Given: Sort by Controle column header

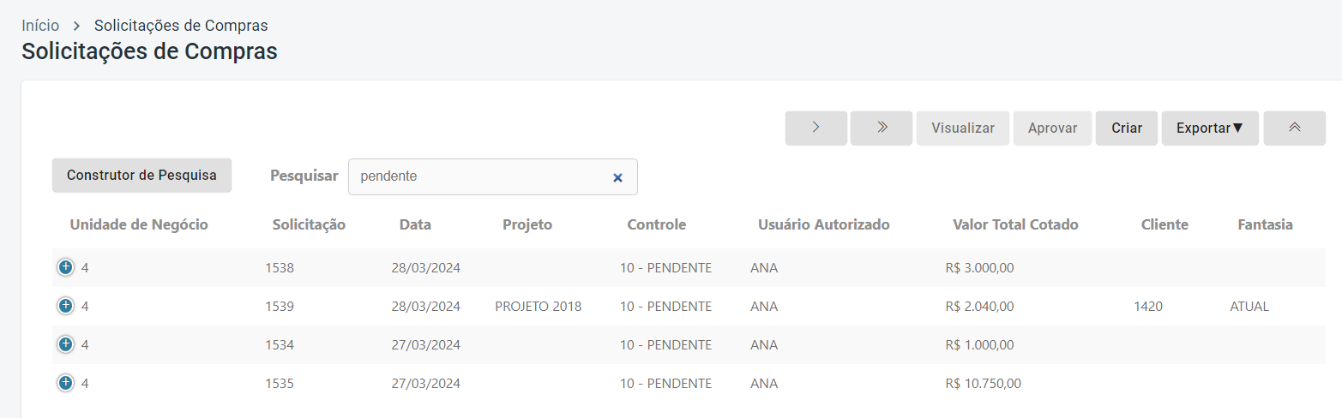Looking at the screenshot, I should [x=656, y=225].
